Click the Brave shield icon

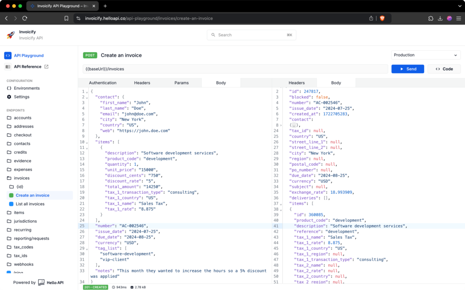[x=382, y=19]
